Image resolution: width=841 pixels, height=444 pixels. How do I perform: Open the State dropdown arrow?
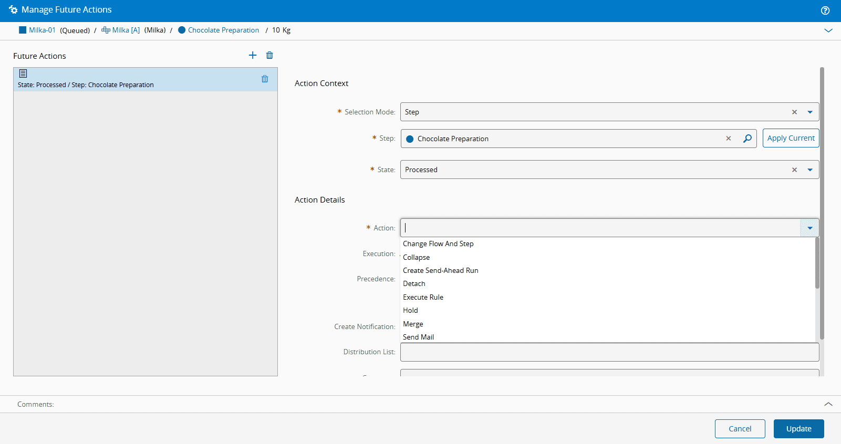click(810, 170)
